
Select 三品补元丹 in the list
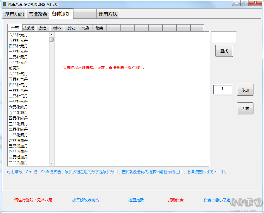tap(18, 51)
